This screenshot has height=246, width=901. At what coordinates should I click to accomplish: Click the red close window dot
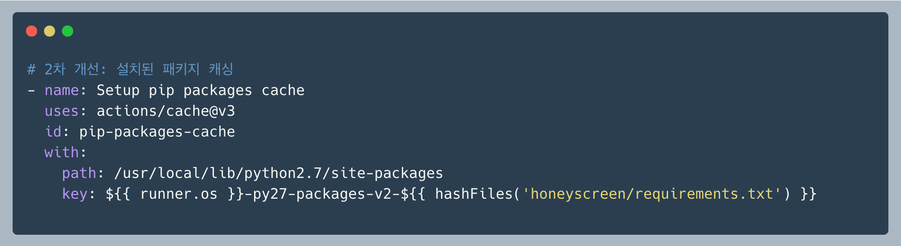point(32,31)
